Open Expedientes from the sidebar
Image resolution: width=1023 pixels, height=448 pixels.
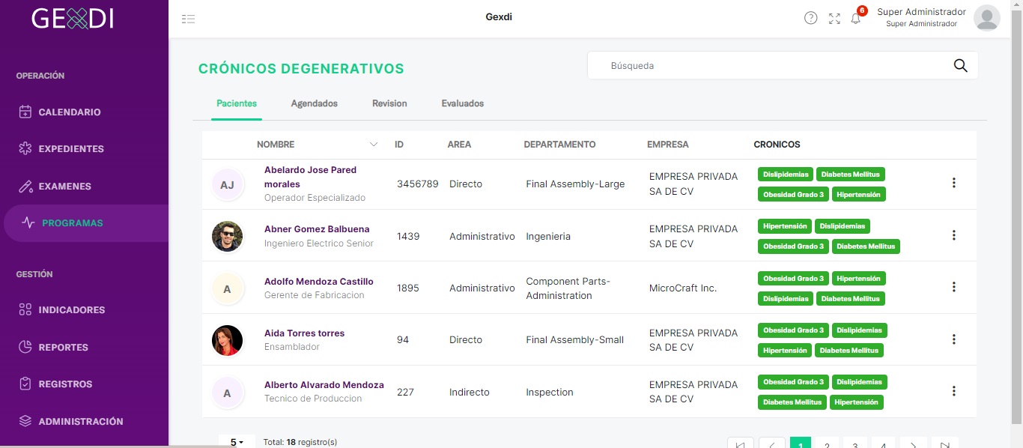pyautogui.click(x=61, y=149)
